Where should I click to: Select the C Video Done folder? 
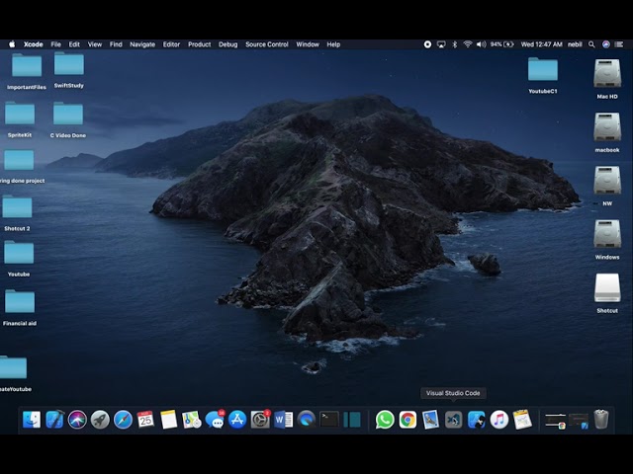pos(68,119)
